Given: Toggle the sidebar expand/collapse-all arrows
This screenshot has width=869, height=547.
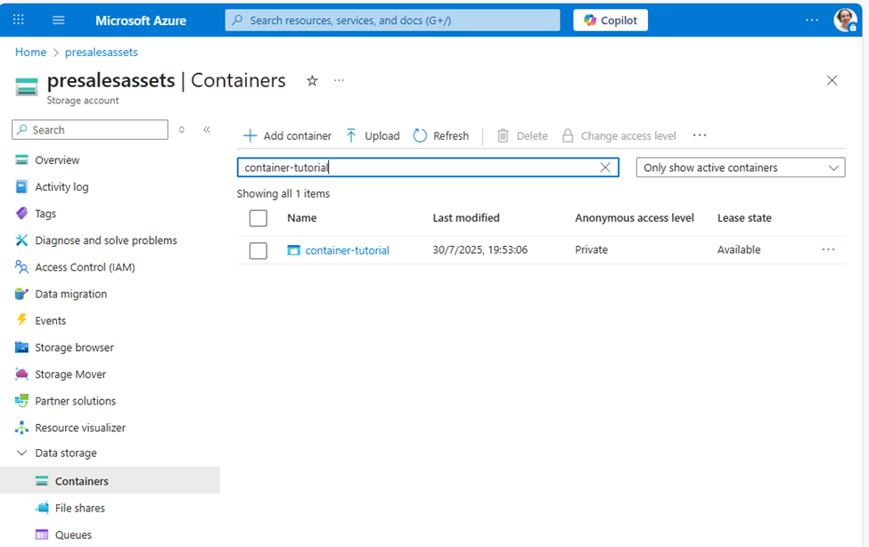Looking at the screenshot, I should 181,130.
